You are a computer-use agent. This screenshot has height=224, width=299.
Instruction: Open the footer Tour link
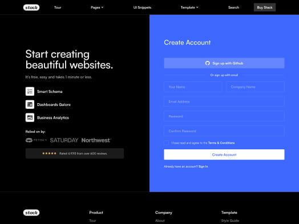[92, 221]
